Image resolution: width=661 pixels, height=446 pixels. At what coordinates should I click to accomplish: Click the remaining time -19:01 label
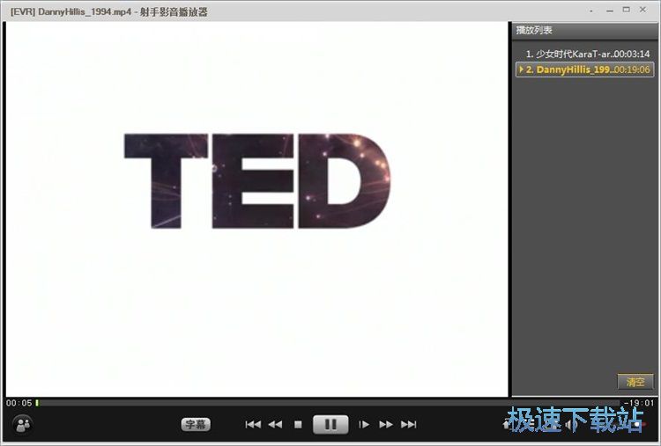[639, 403]
